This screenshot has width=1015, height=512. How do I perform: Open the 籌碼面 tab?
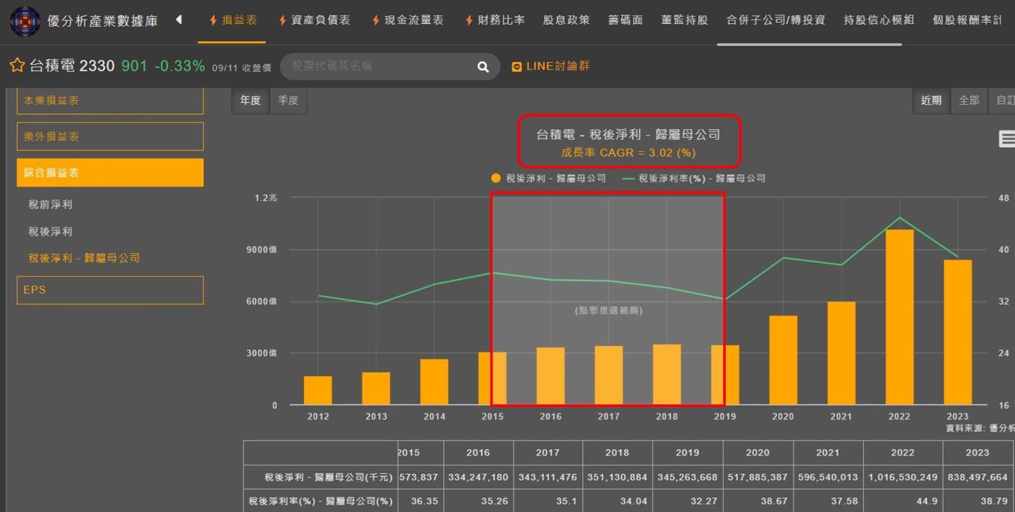625,20
